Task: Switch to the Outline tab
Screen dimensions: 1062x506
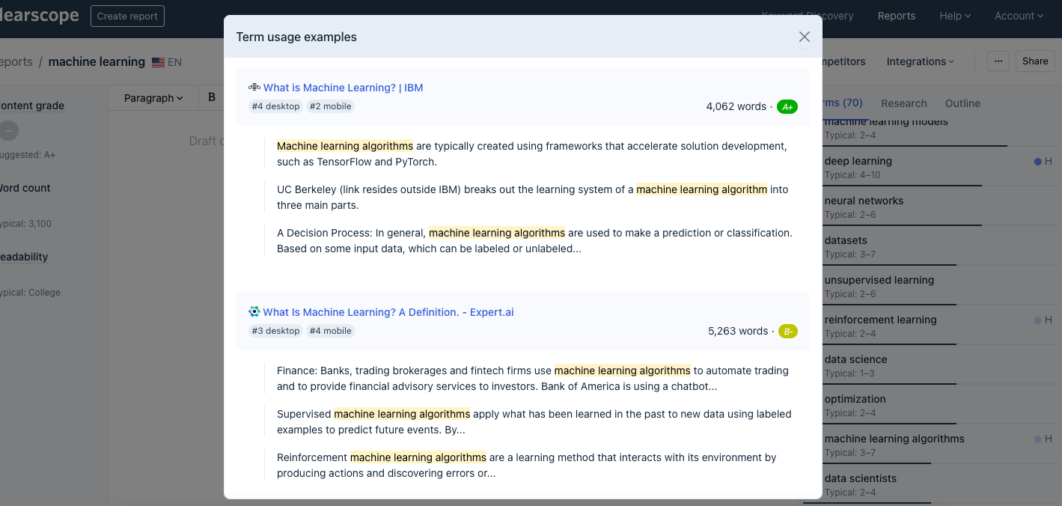Action: pyautogui.click(x=962, y=103)
